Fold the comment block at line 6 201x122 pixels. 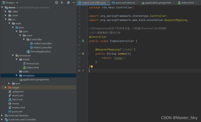pos(88,28)
